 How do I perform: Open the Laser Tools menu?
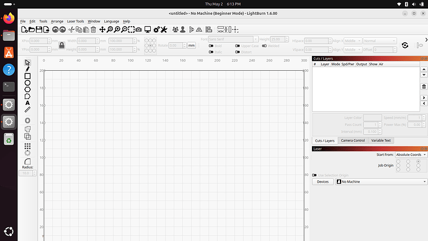[x=75, y=21]
